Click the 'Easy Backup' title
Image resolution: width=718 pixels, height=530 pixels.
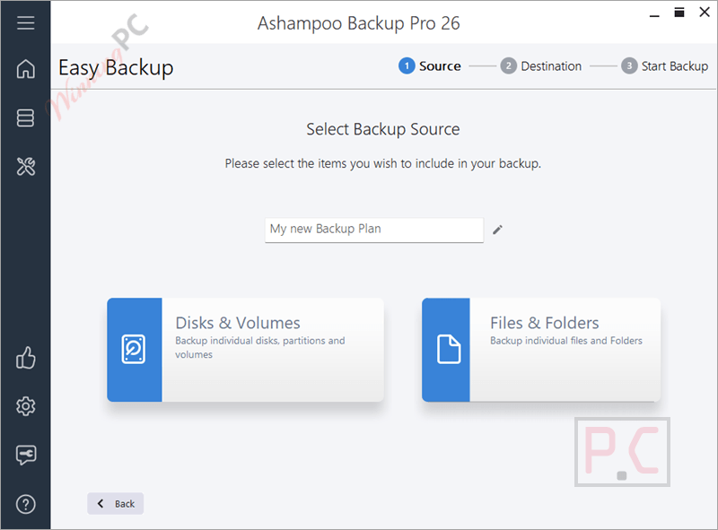(116, 68)
